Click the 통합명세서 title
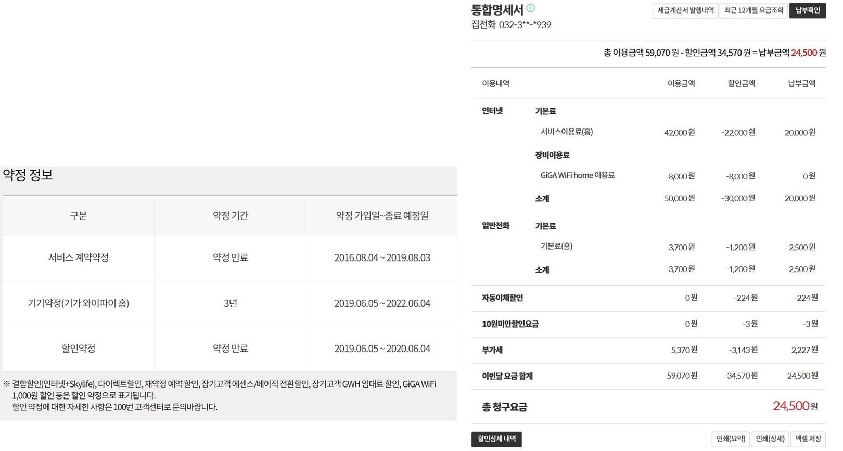The width and height of the screenshot is (843, 451). coord(497,10)
